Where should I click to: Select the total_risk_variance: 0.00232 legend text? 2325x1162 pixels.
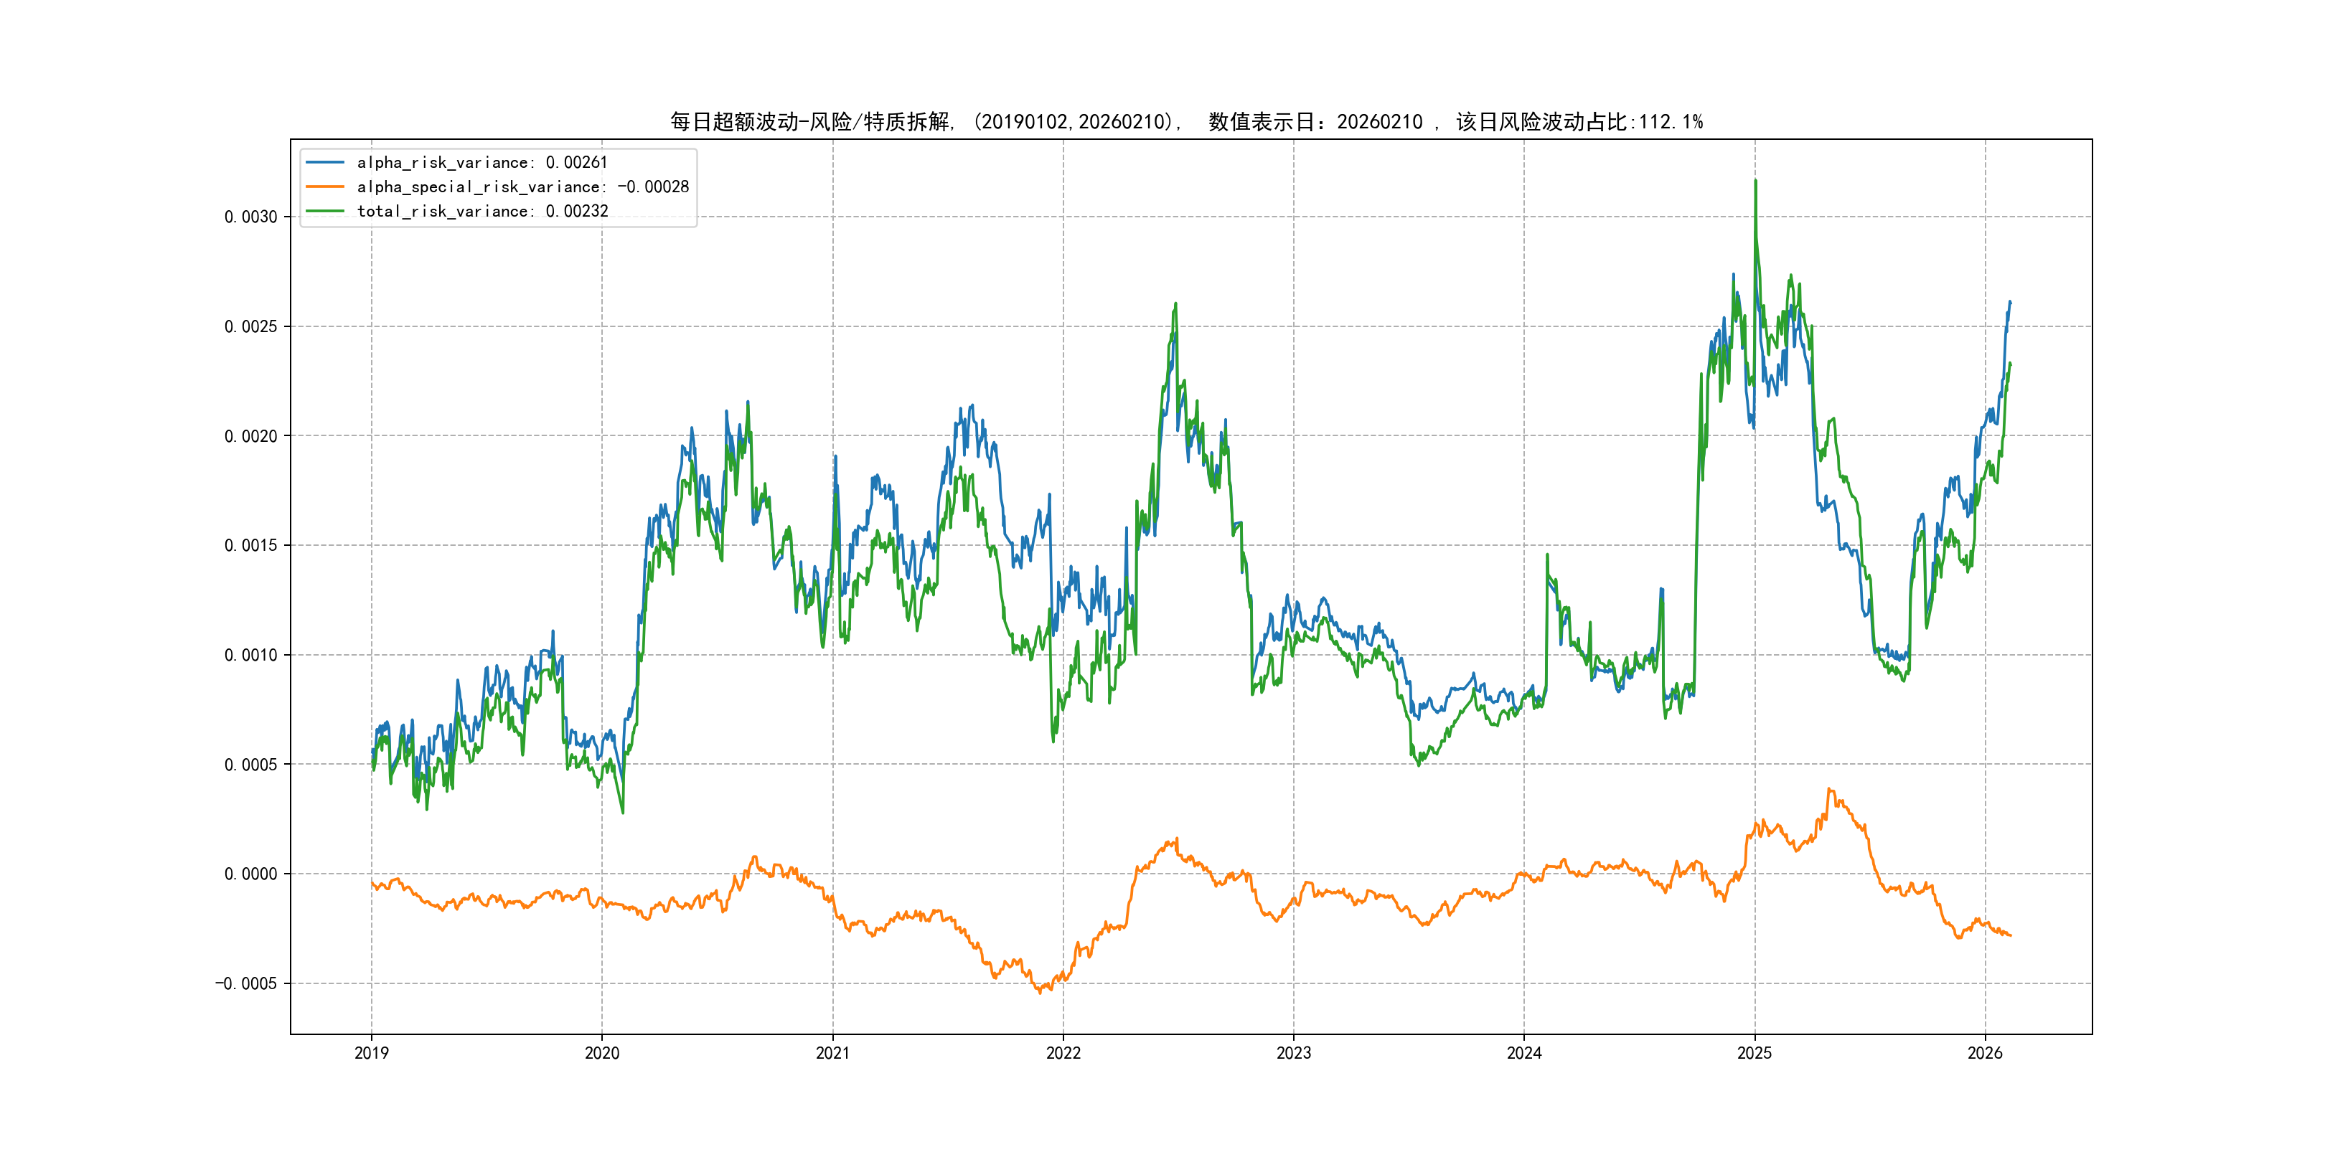pos(482,211)
